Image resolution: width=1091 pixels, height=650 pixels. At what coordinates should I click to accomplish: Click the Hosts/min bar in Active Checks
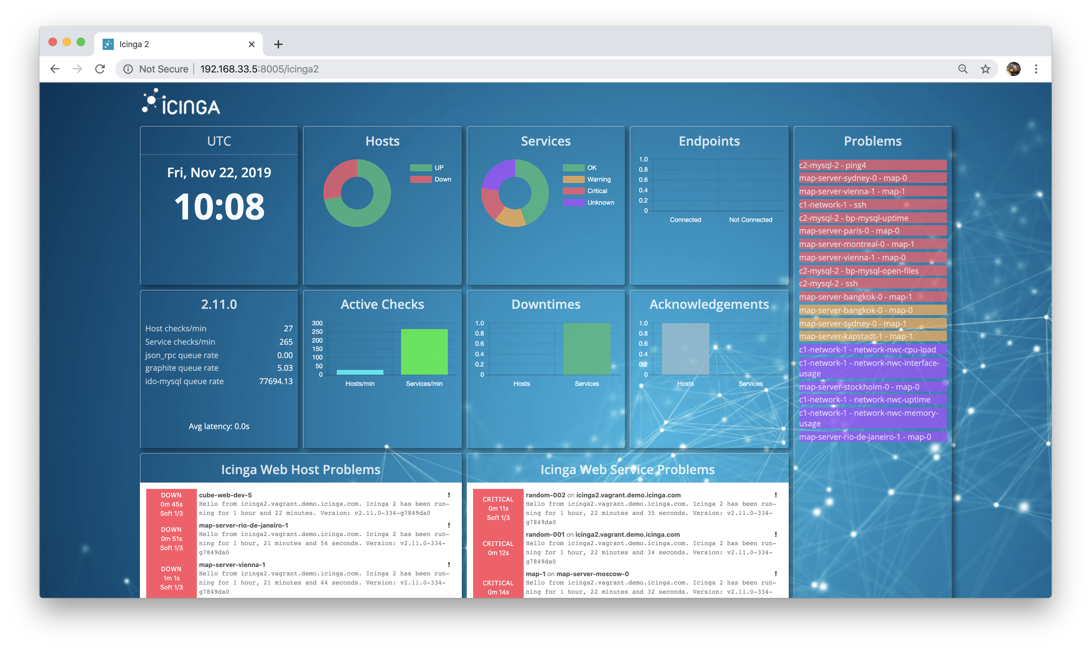tap(360, 372)
